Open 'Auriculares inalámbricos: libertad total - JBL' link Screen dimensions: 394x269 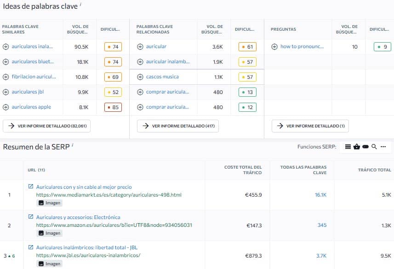point(86,247)
